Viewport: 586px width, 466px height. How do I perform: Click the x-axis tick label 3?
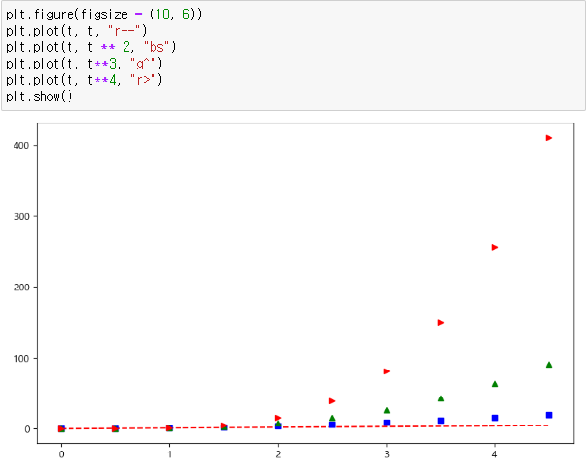click(x=387, y=454)
